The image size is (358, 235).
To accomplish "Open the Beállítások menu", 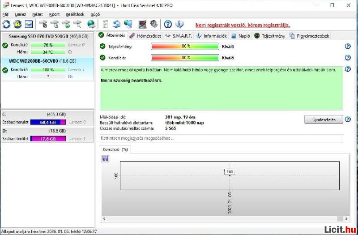I will coord(75,14).
